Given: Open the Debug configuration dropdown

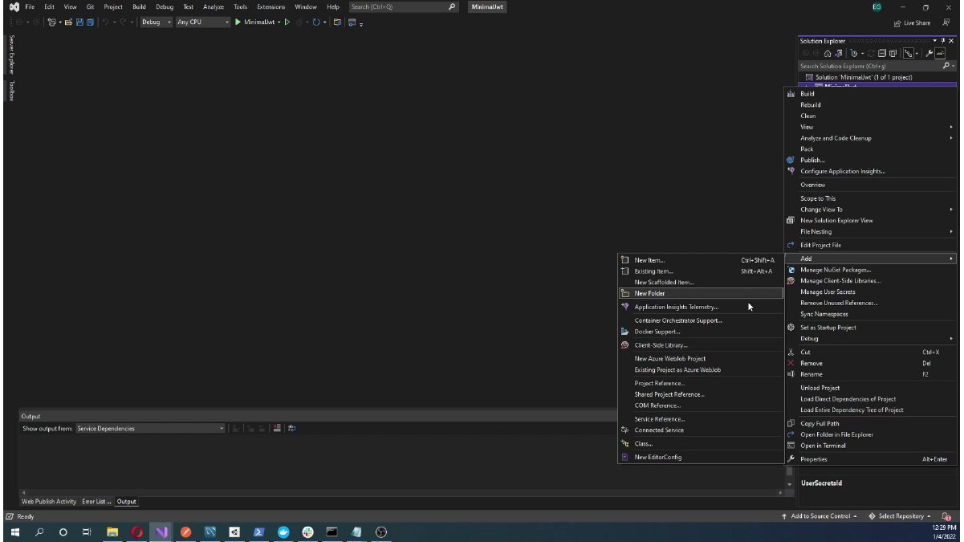Looking at the screenshot, I should tap(157, 22).
